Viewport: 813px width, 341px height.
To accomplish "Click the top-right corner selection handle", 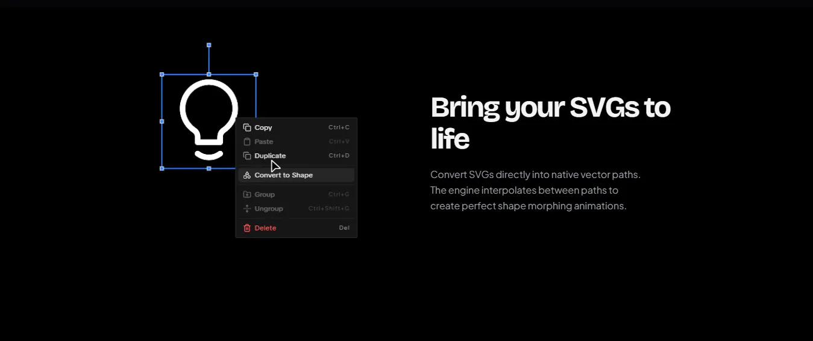I will (256, 75).
